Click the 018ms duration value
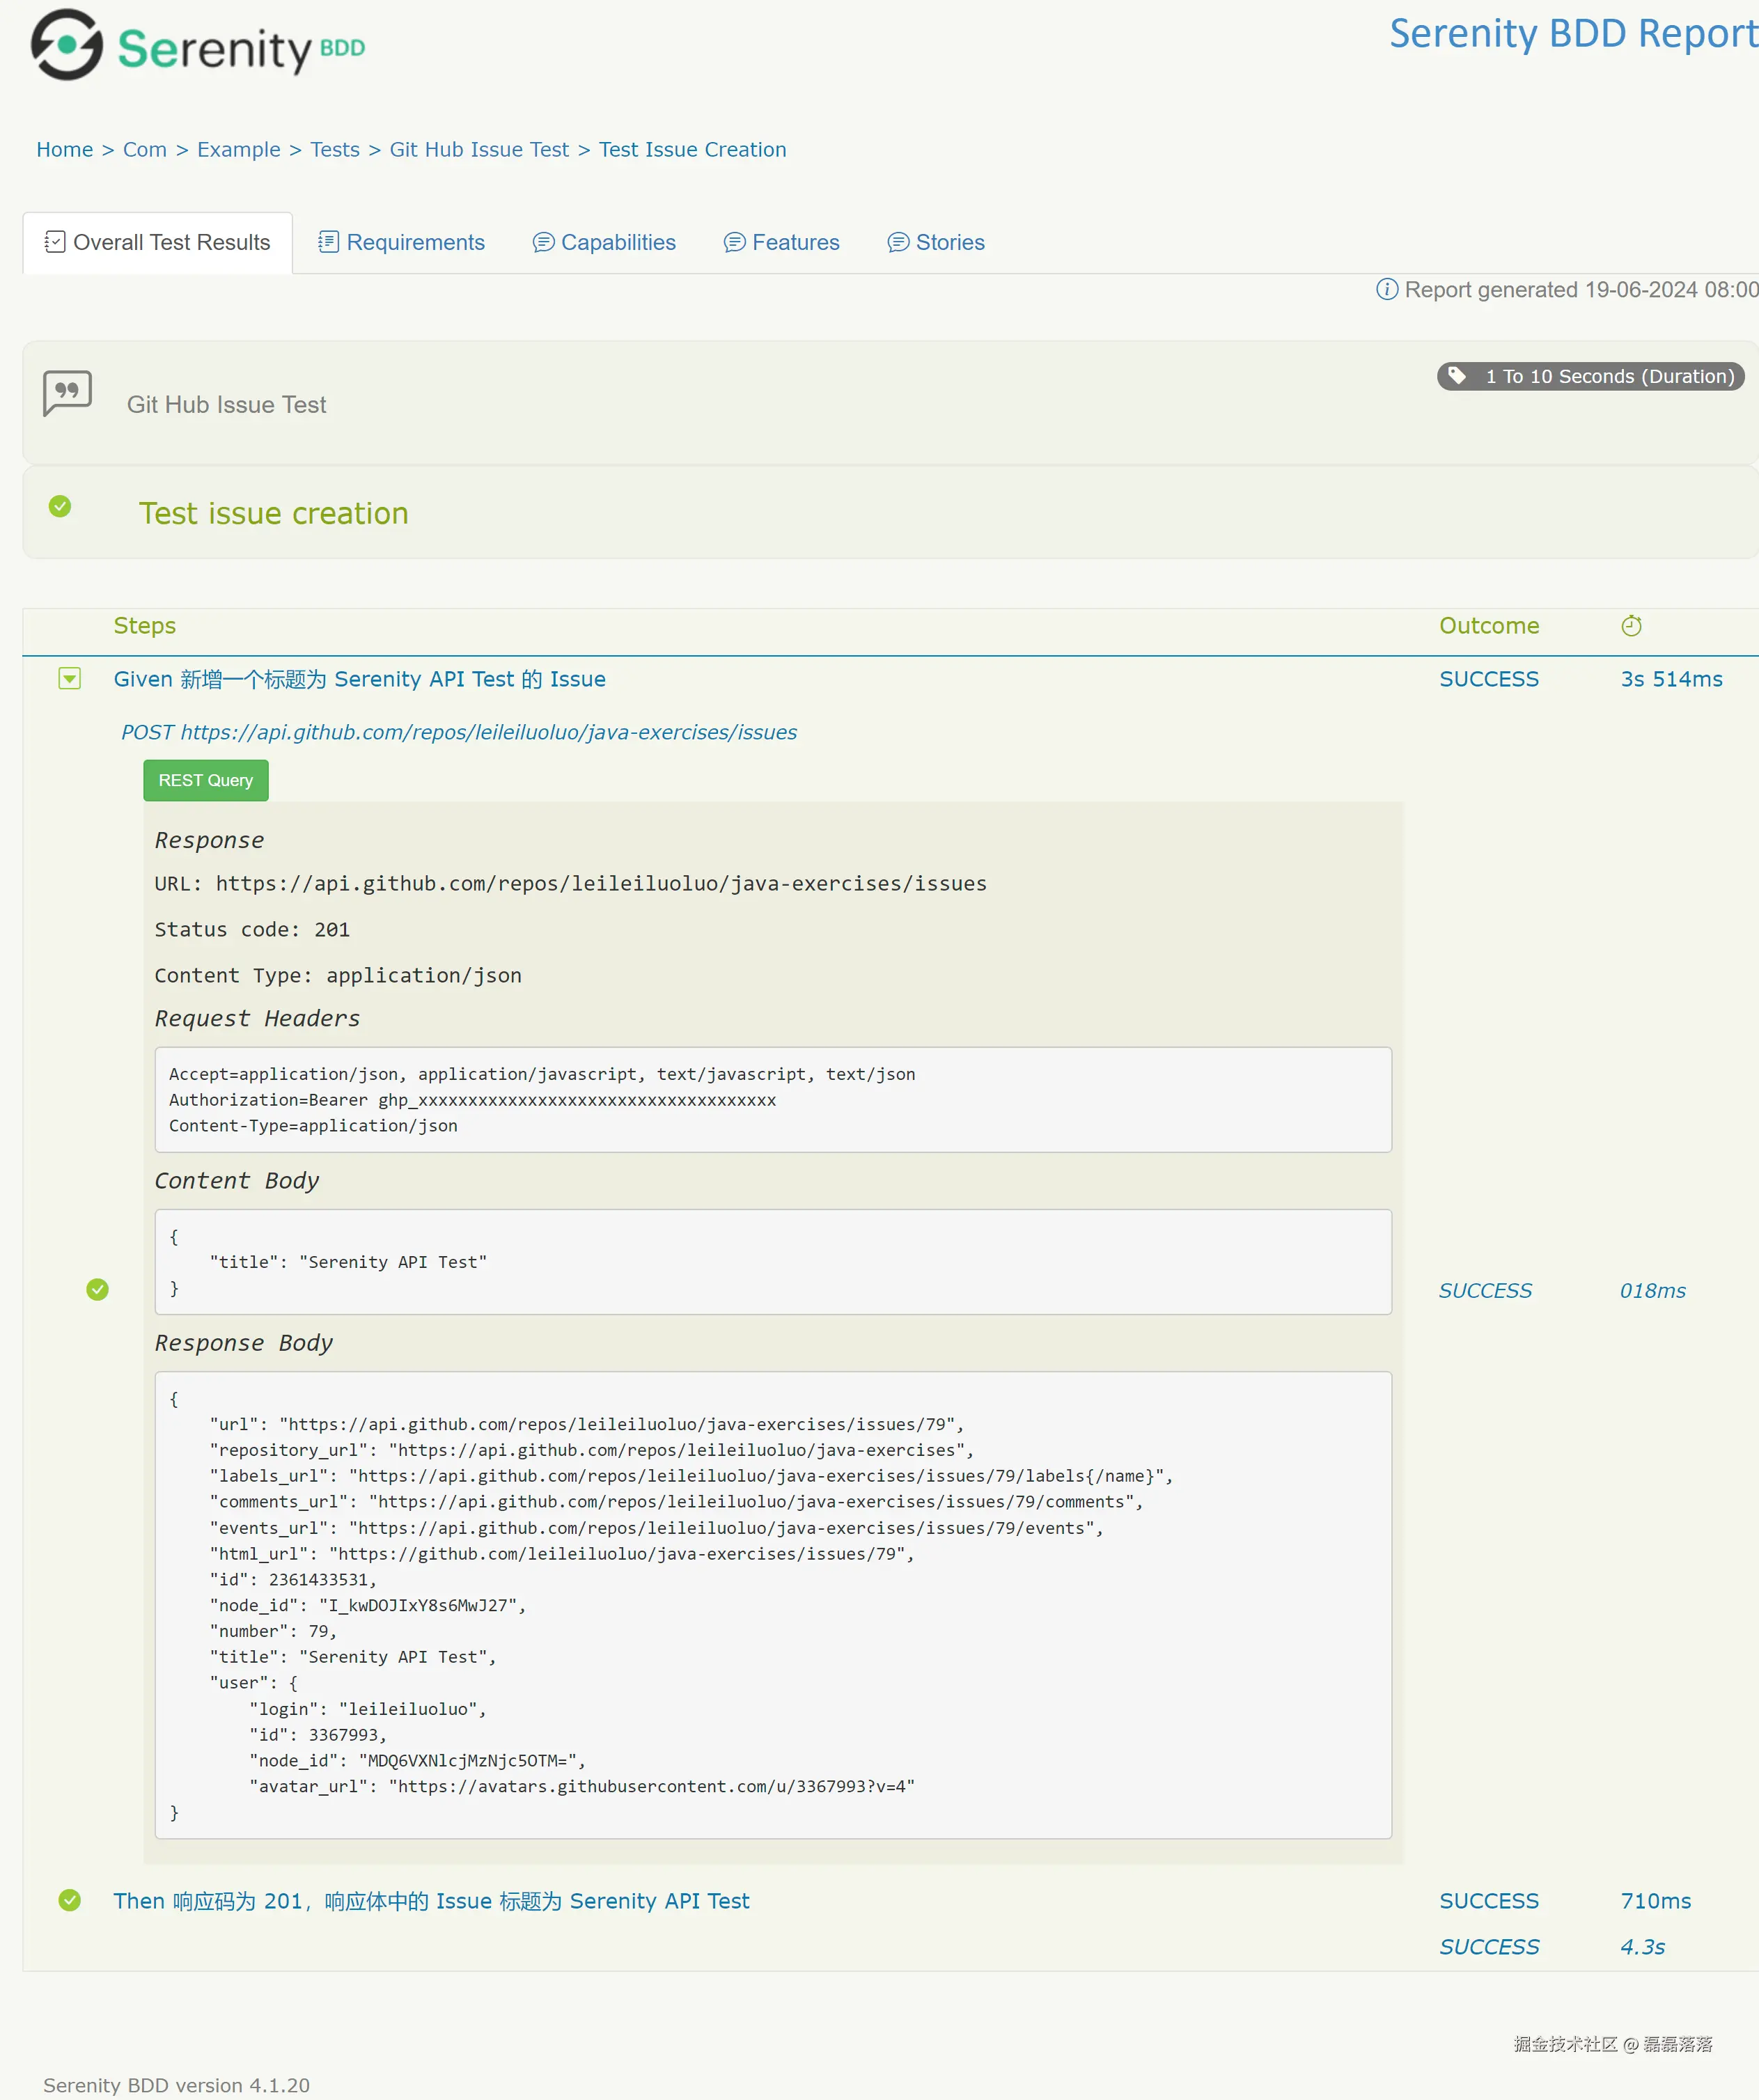 [x=1652, y=1290]
